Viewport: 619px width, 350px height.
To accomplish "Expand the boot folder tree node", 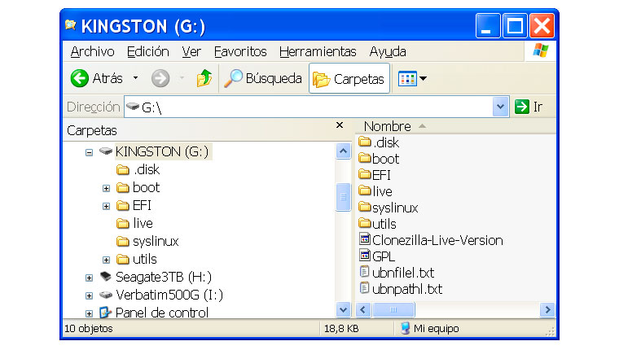I will 106,188.
